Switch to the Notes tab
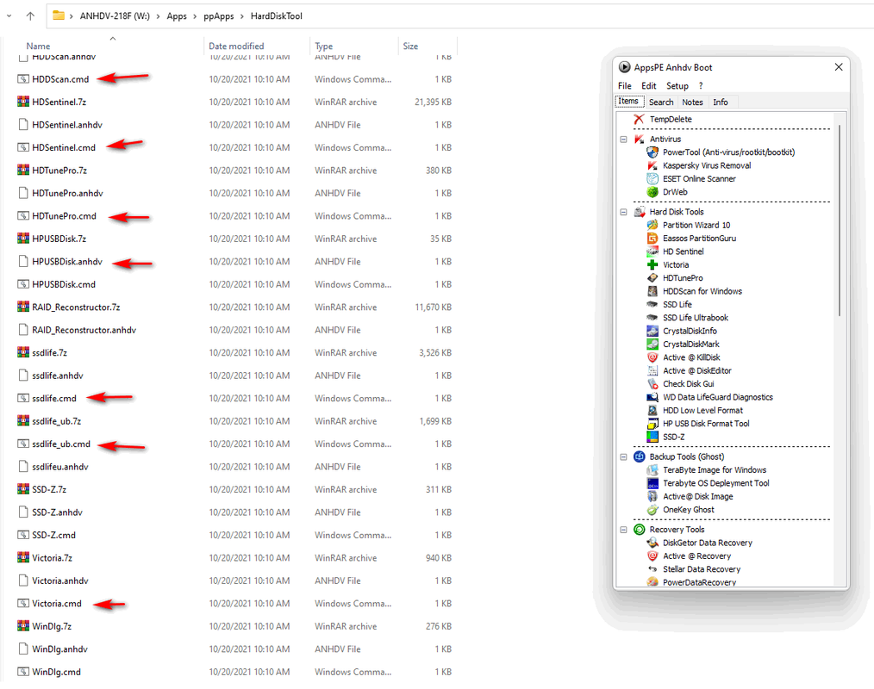874x689 pixels. coord(692,102)
